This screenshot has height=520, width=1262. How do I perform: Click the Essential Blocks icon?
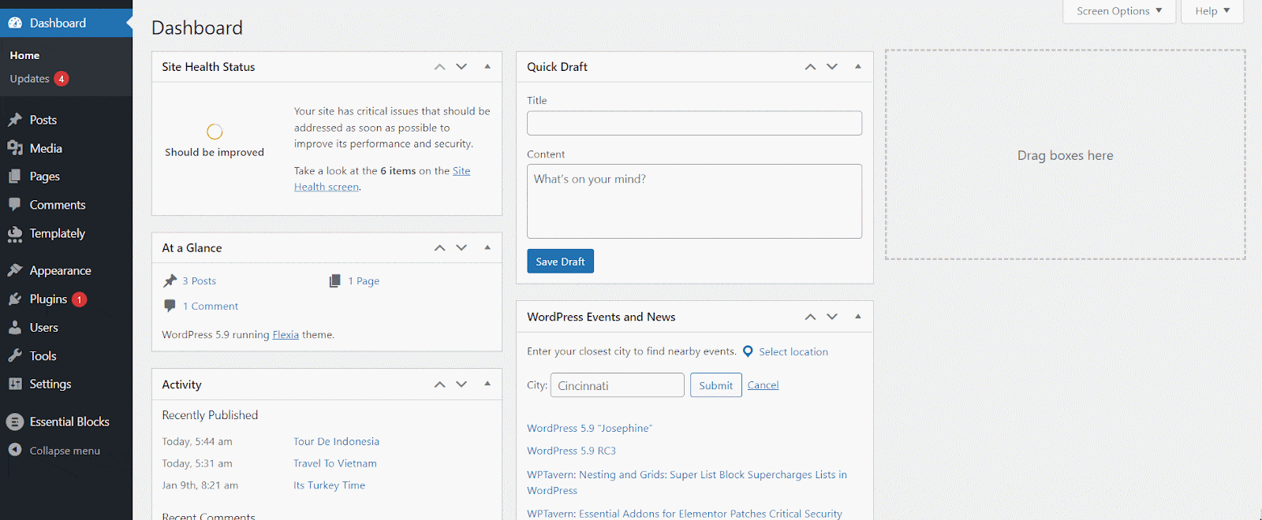pyautogui.click(x=15, y=422)
